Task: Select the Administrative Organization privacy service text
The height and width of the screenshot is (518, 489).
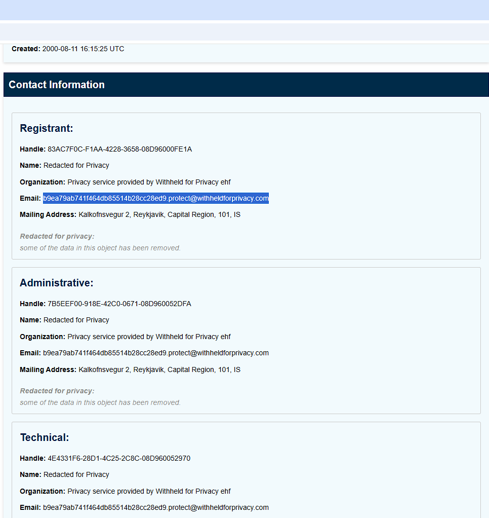Action: [x=149, y=337]
